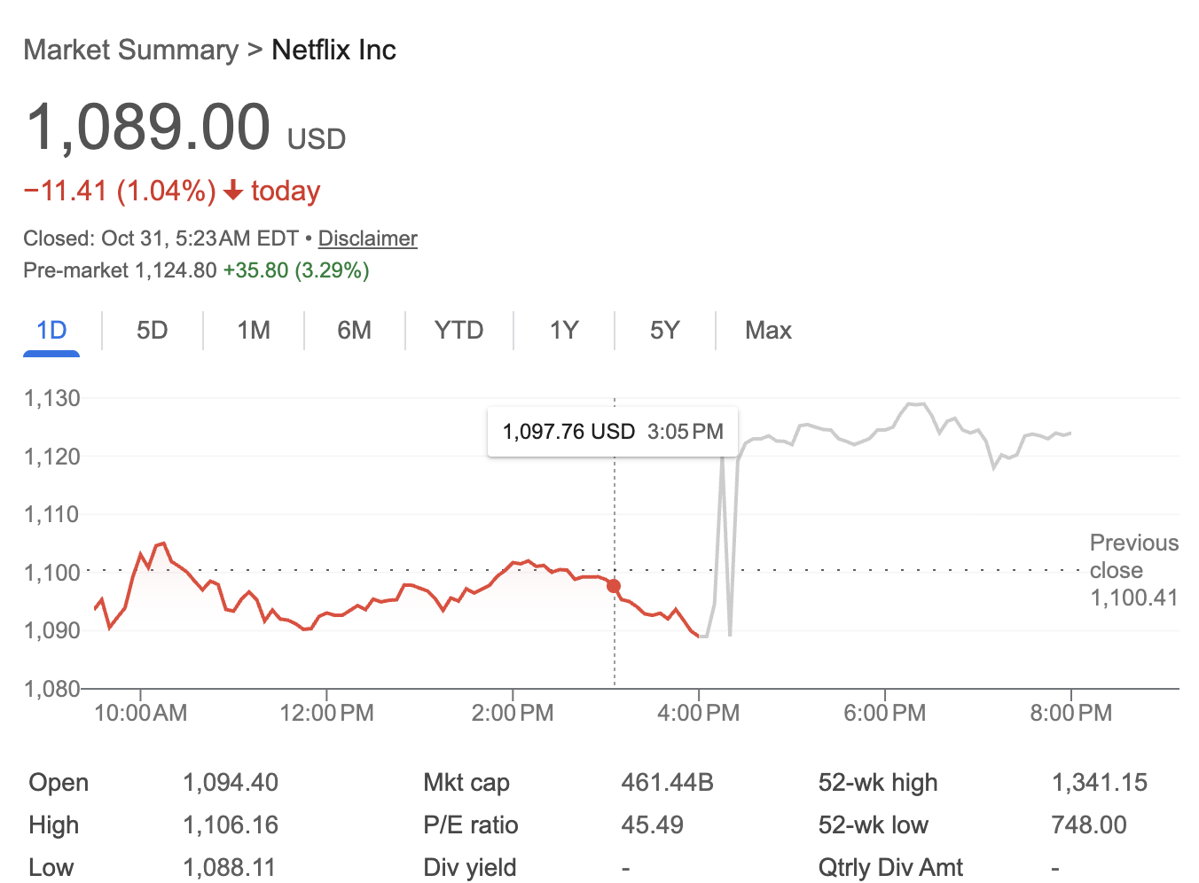View the YTD performance chart
The width and height of the screenshot is (1199, 883).
pyautogui.click(x=458, y=330)
